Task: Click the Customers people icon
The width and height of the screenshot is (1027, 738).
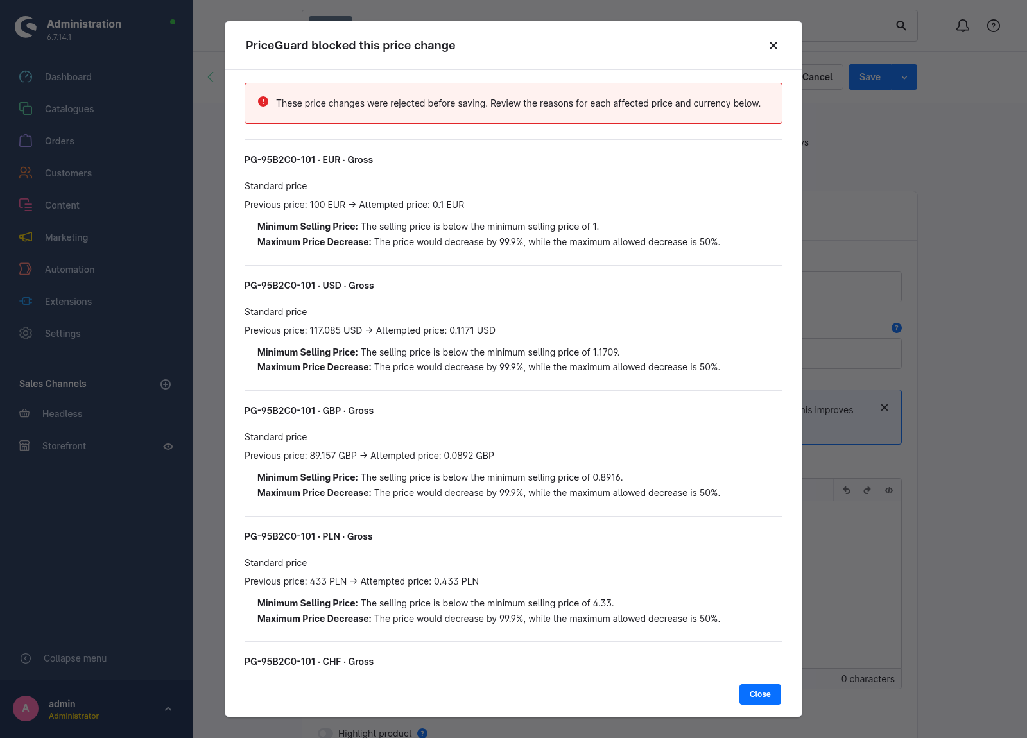Action: coord(26,173)
